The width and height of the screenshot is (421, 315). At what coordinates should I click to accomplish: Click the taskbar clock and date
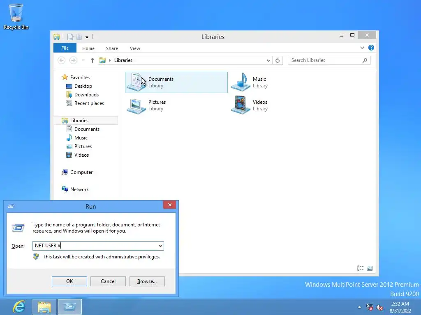click(x=400, y=307)
